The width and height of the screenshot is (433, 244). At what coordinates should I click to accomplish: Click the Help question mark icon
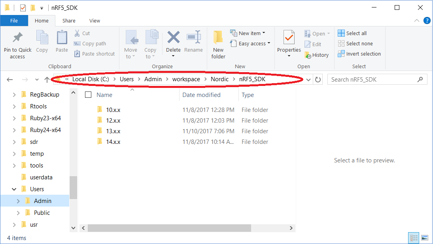click(427, 20)
